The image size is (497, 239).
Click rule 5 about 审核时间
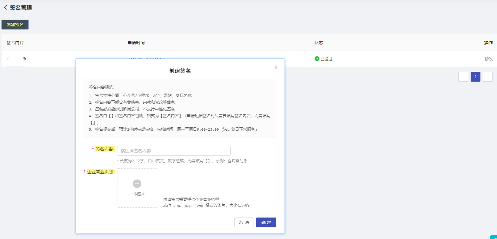[x=174, y=129]
